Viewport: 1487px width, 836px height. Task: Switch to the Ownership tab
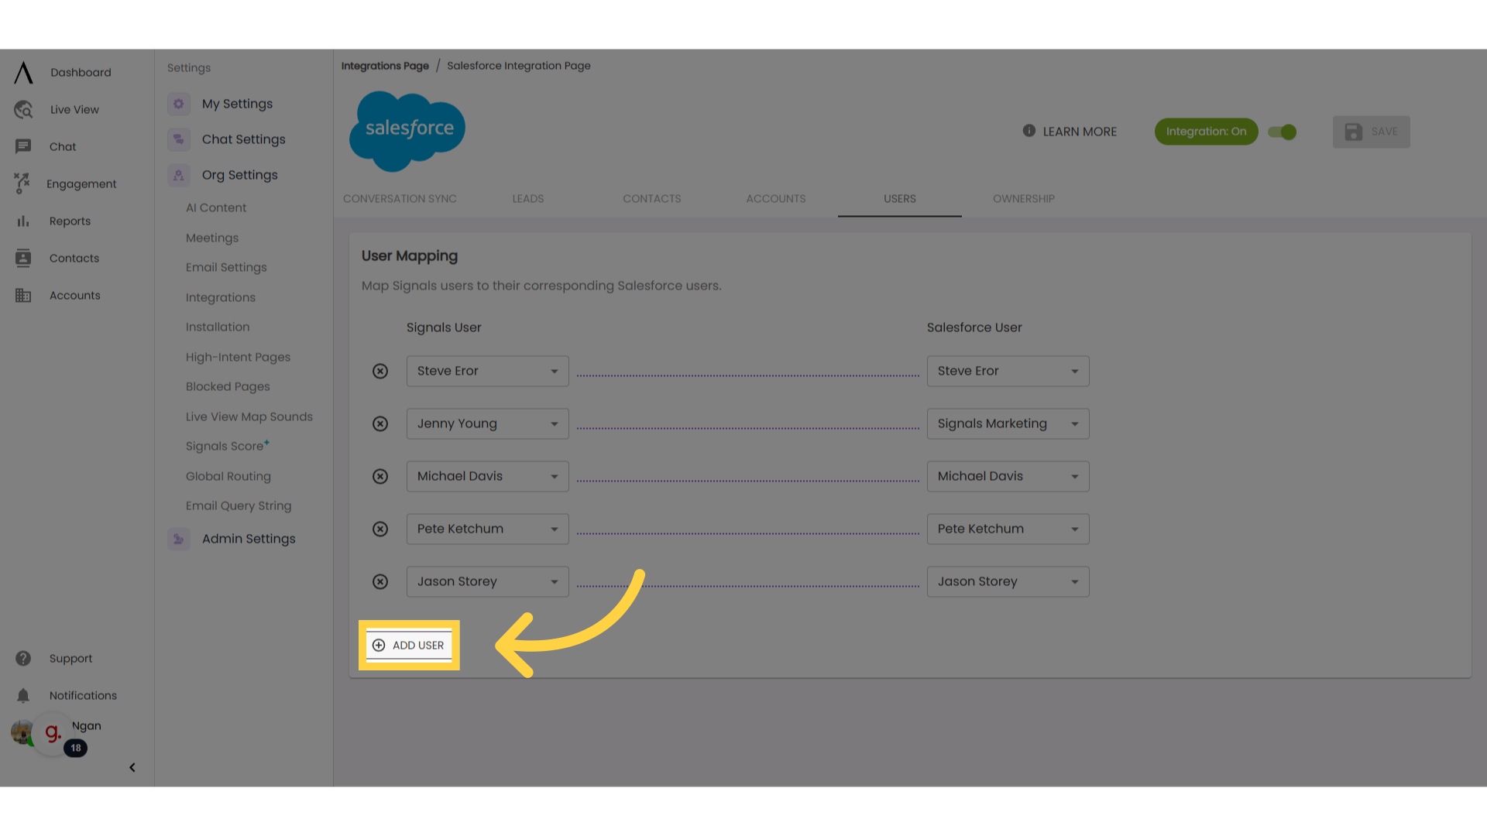[x=1024, y=199]
